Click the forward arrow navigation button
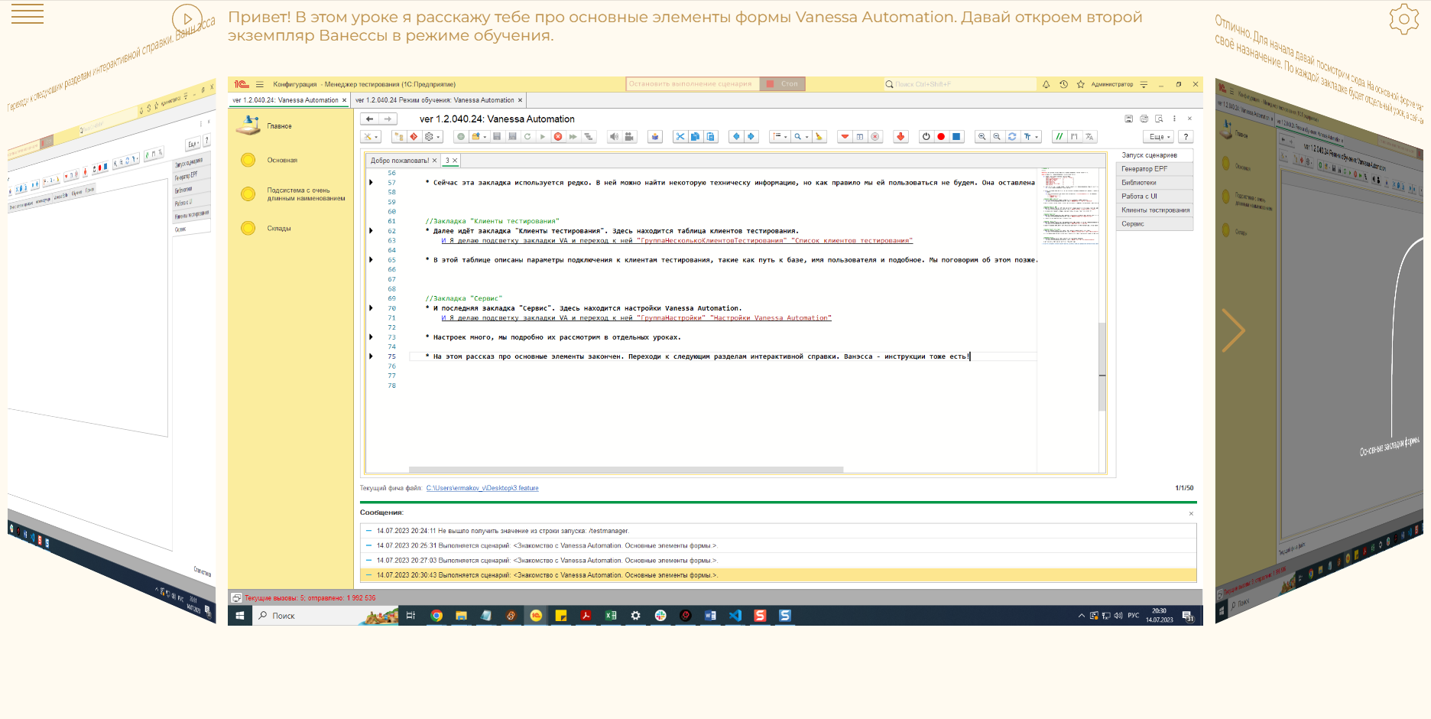The height and width of the screenshot is (719, 1431). tap(388, 119)
